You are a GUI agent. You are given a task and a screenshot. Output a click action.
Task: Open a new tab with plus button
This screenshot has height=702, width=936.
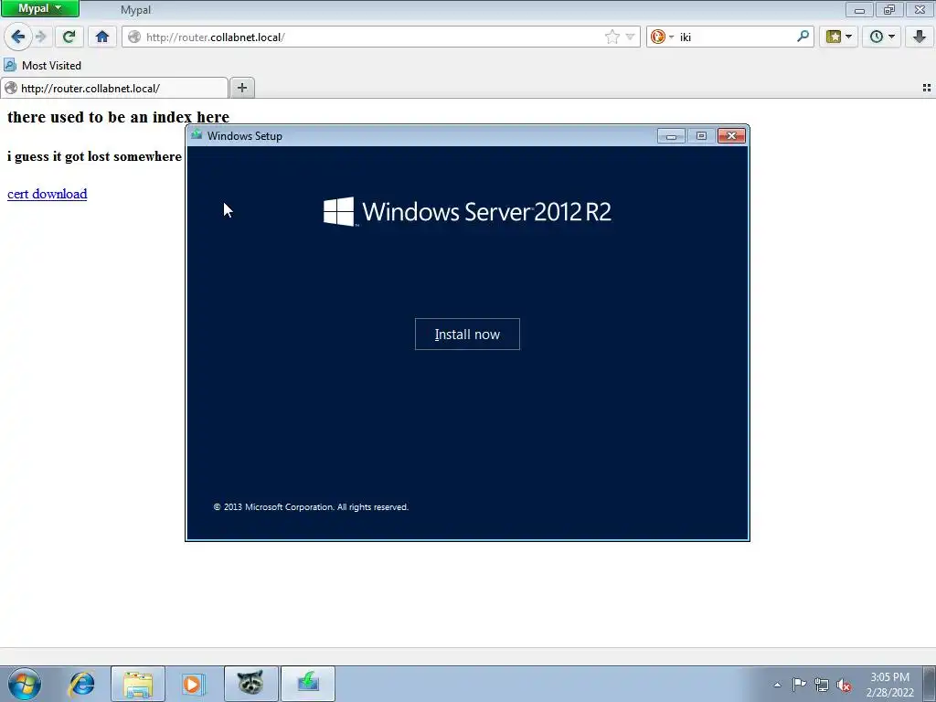coord(241,88)
